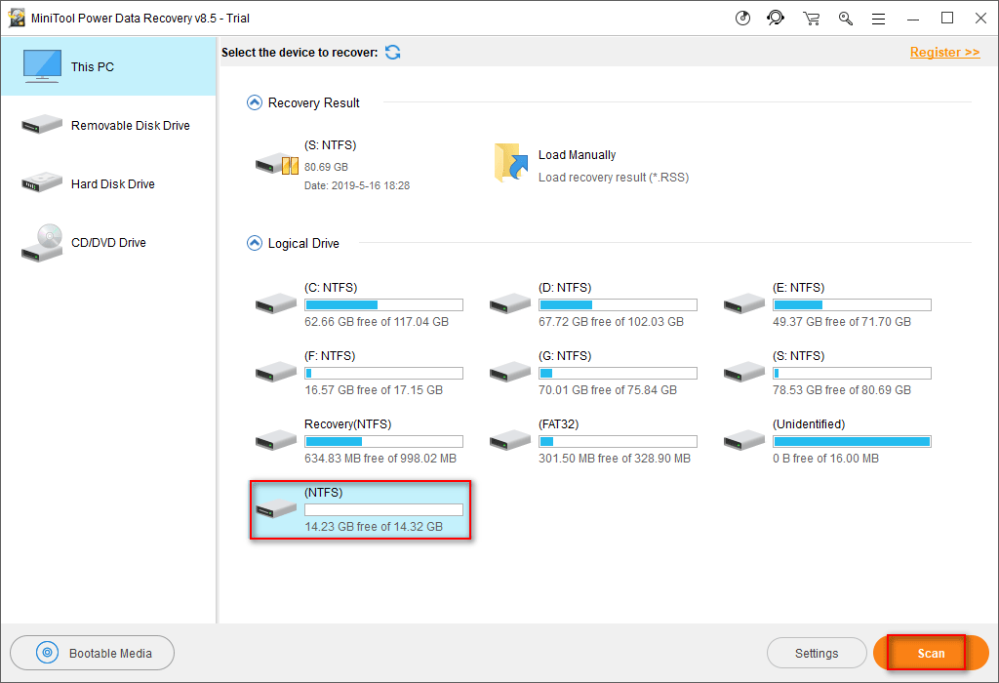Click the (FAT32) label
The width and height of the screenshot is (999, 683).
(559, 424)
